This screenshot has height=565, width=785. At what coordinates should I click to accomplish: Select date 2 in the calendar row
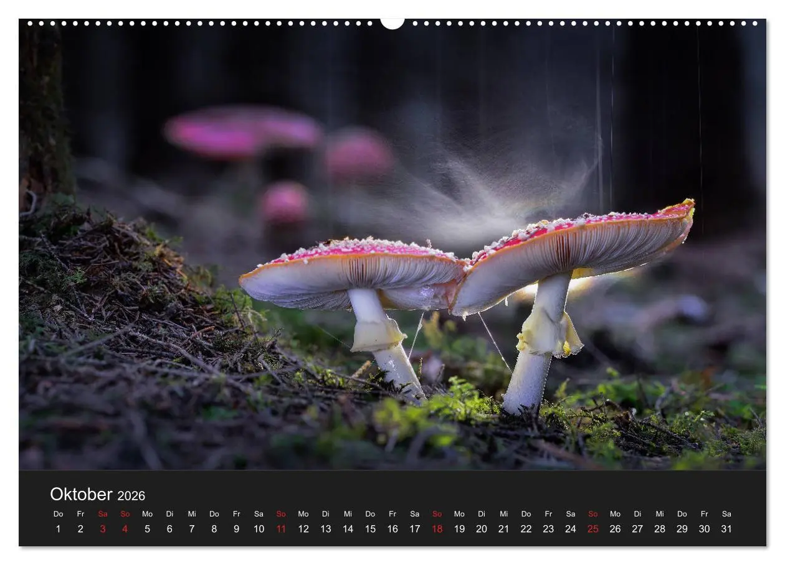(80, 529)
